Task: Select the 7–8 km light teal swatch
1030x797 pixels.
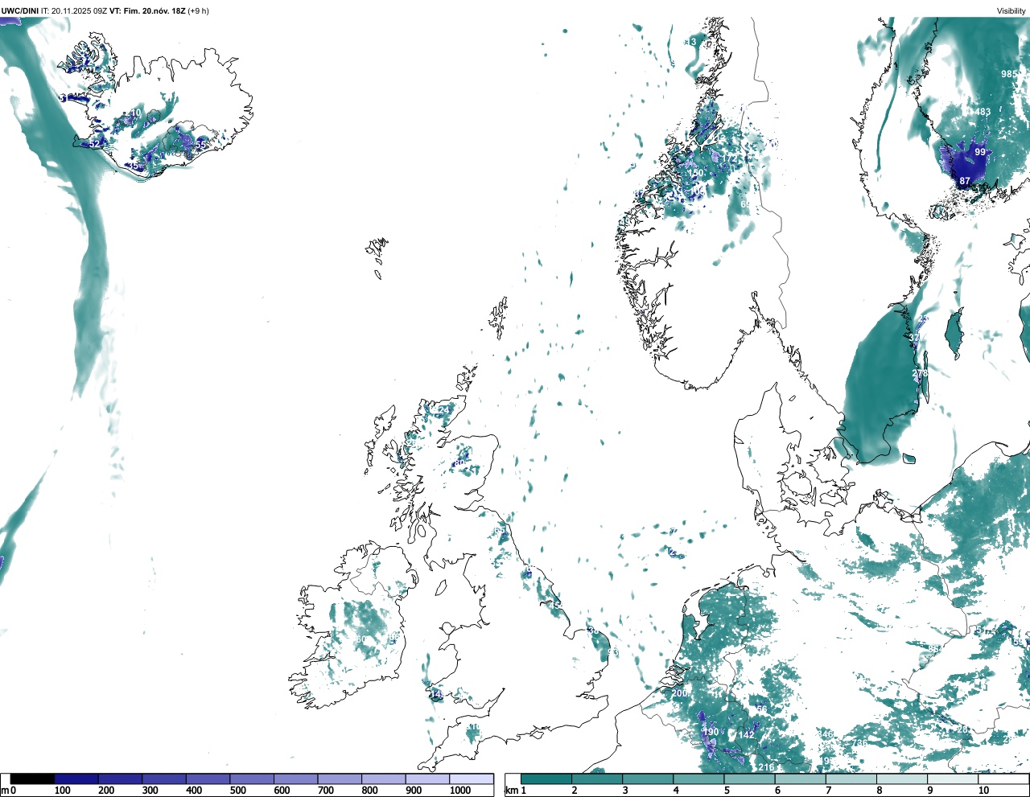Action: pos(852,779)
